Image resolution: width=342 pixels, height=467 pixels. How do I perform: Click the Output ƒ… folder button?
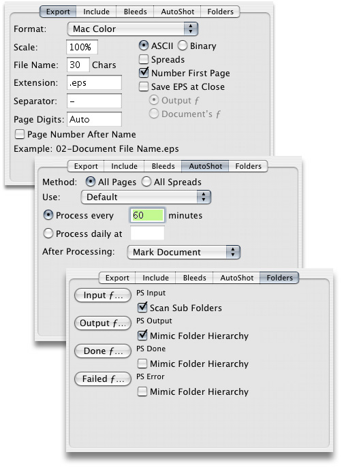(x=103, y=323)
